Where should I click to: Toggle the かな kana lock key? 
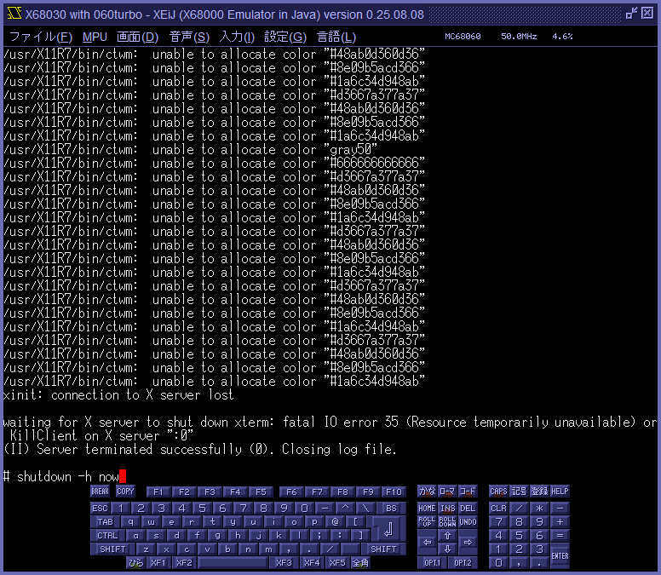(x=427, y=492)
